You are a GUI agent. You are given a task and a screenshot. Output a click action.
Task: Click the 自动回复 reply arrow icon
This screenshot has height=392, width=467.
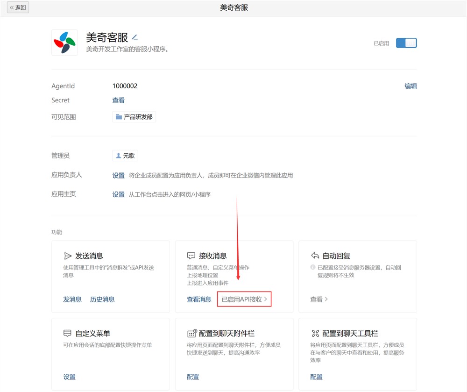[315, 256]
